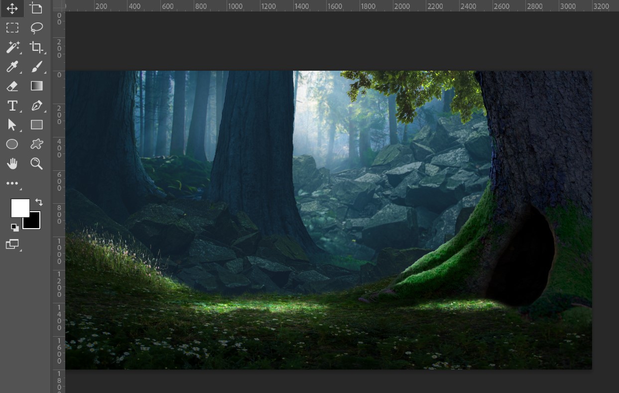The height and width of the screenshot is (393, 619).
Task: Choose the Rectangular Marquee tool
Action: (12, 28)
